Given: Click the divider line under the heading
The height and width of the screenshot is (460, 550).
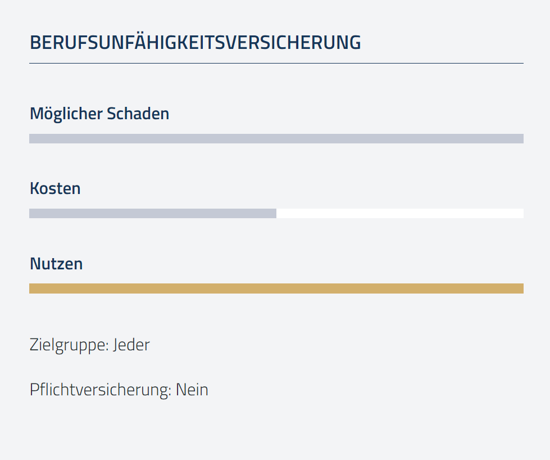Looking at the screenshot, I should pos(276,63).
